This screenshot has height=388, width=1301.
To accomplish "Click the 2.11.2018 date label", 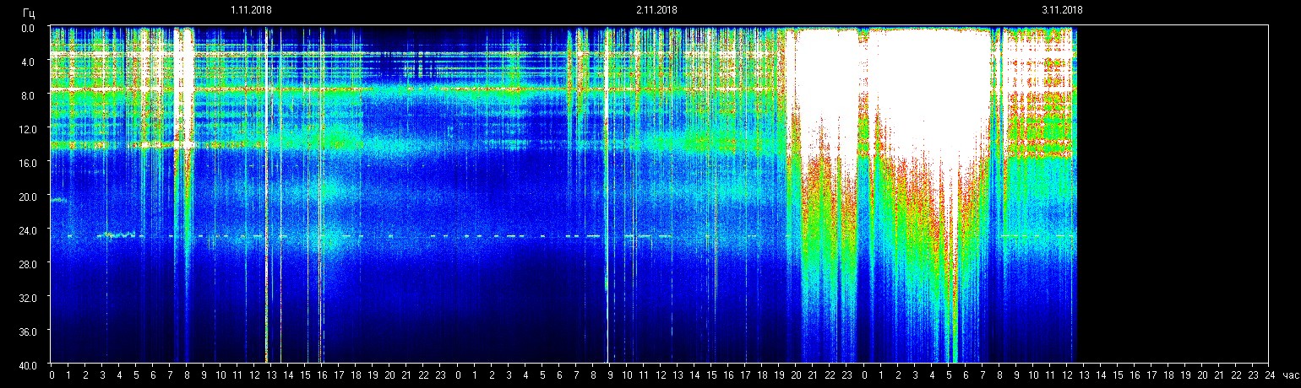I will point(656,10).
